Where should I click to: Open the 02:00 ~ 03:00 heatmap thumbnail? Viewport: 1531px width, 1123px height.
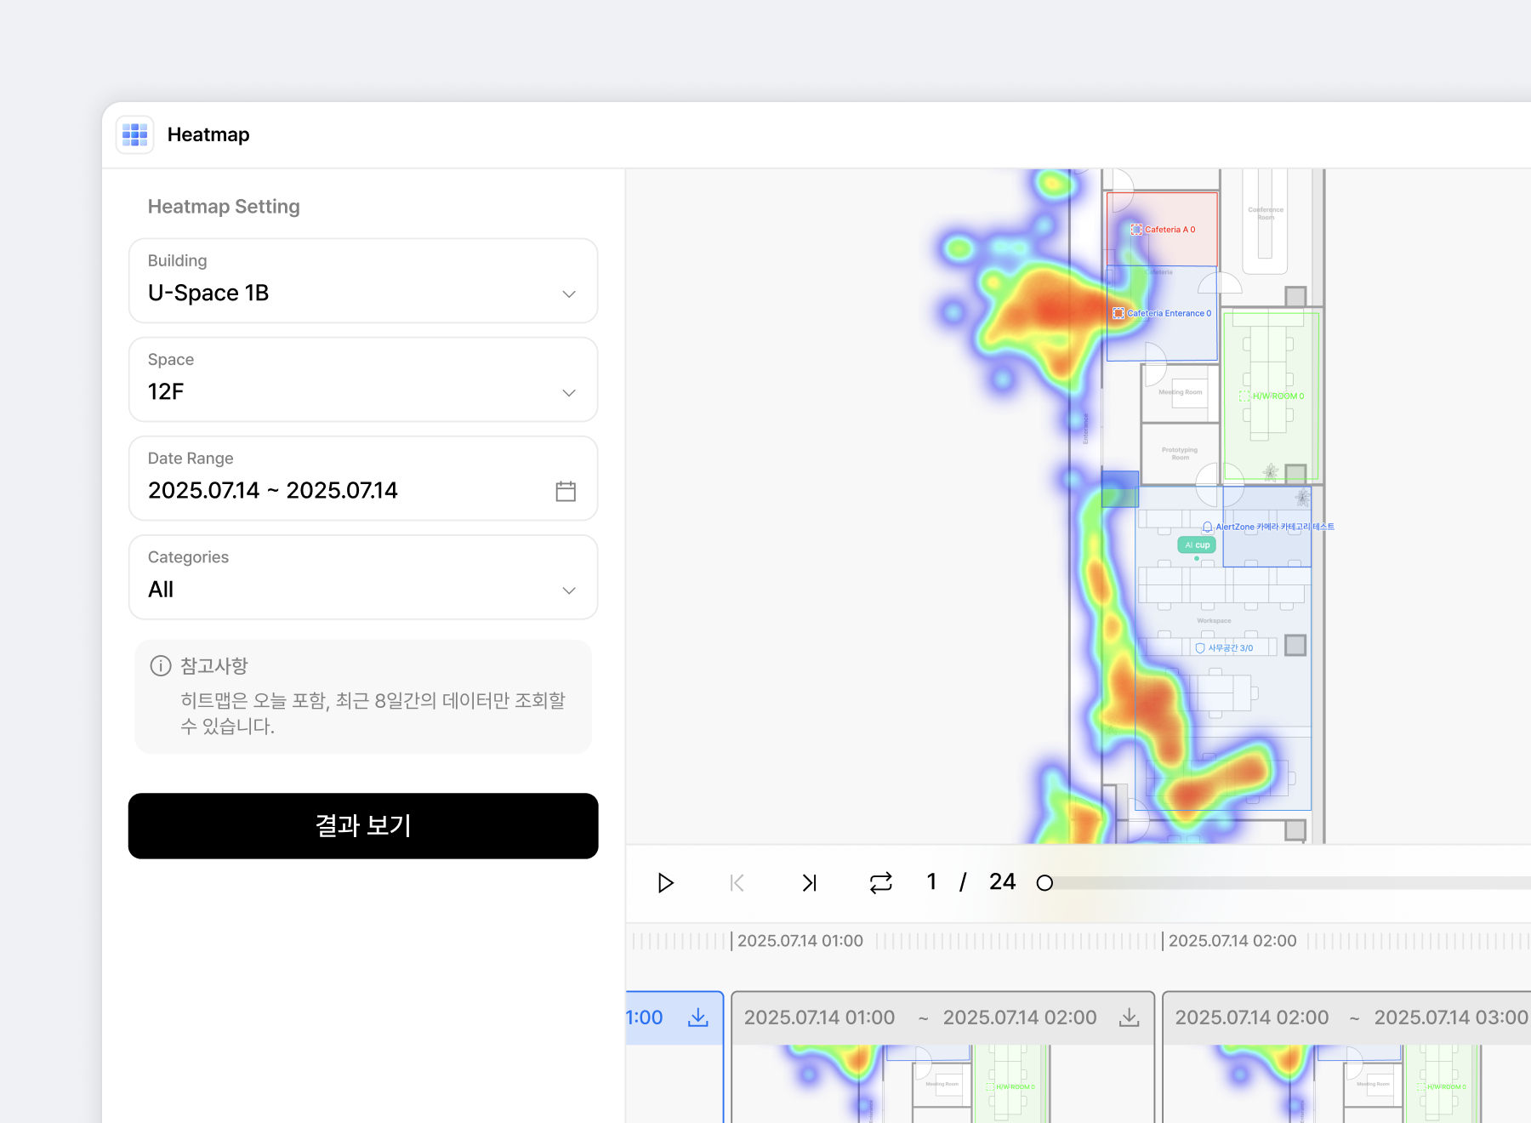pyautogui.click(x=1346, y=1082)
